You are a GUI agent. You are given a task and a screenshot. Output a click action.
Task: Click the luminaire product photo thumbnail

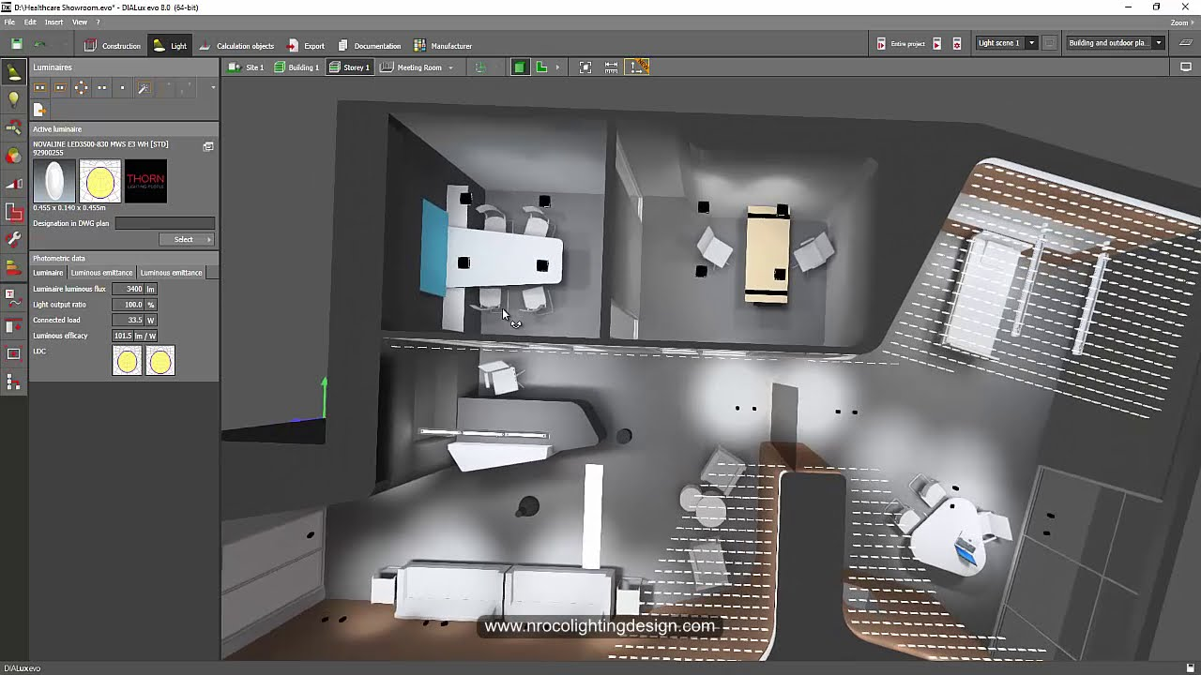point(53,181)
